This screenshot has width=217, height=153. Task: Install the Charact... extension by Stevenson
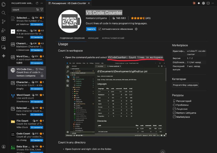37,50
